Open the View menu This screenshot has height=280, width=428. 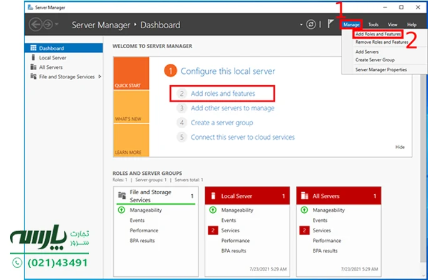(x=392, y=24)
